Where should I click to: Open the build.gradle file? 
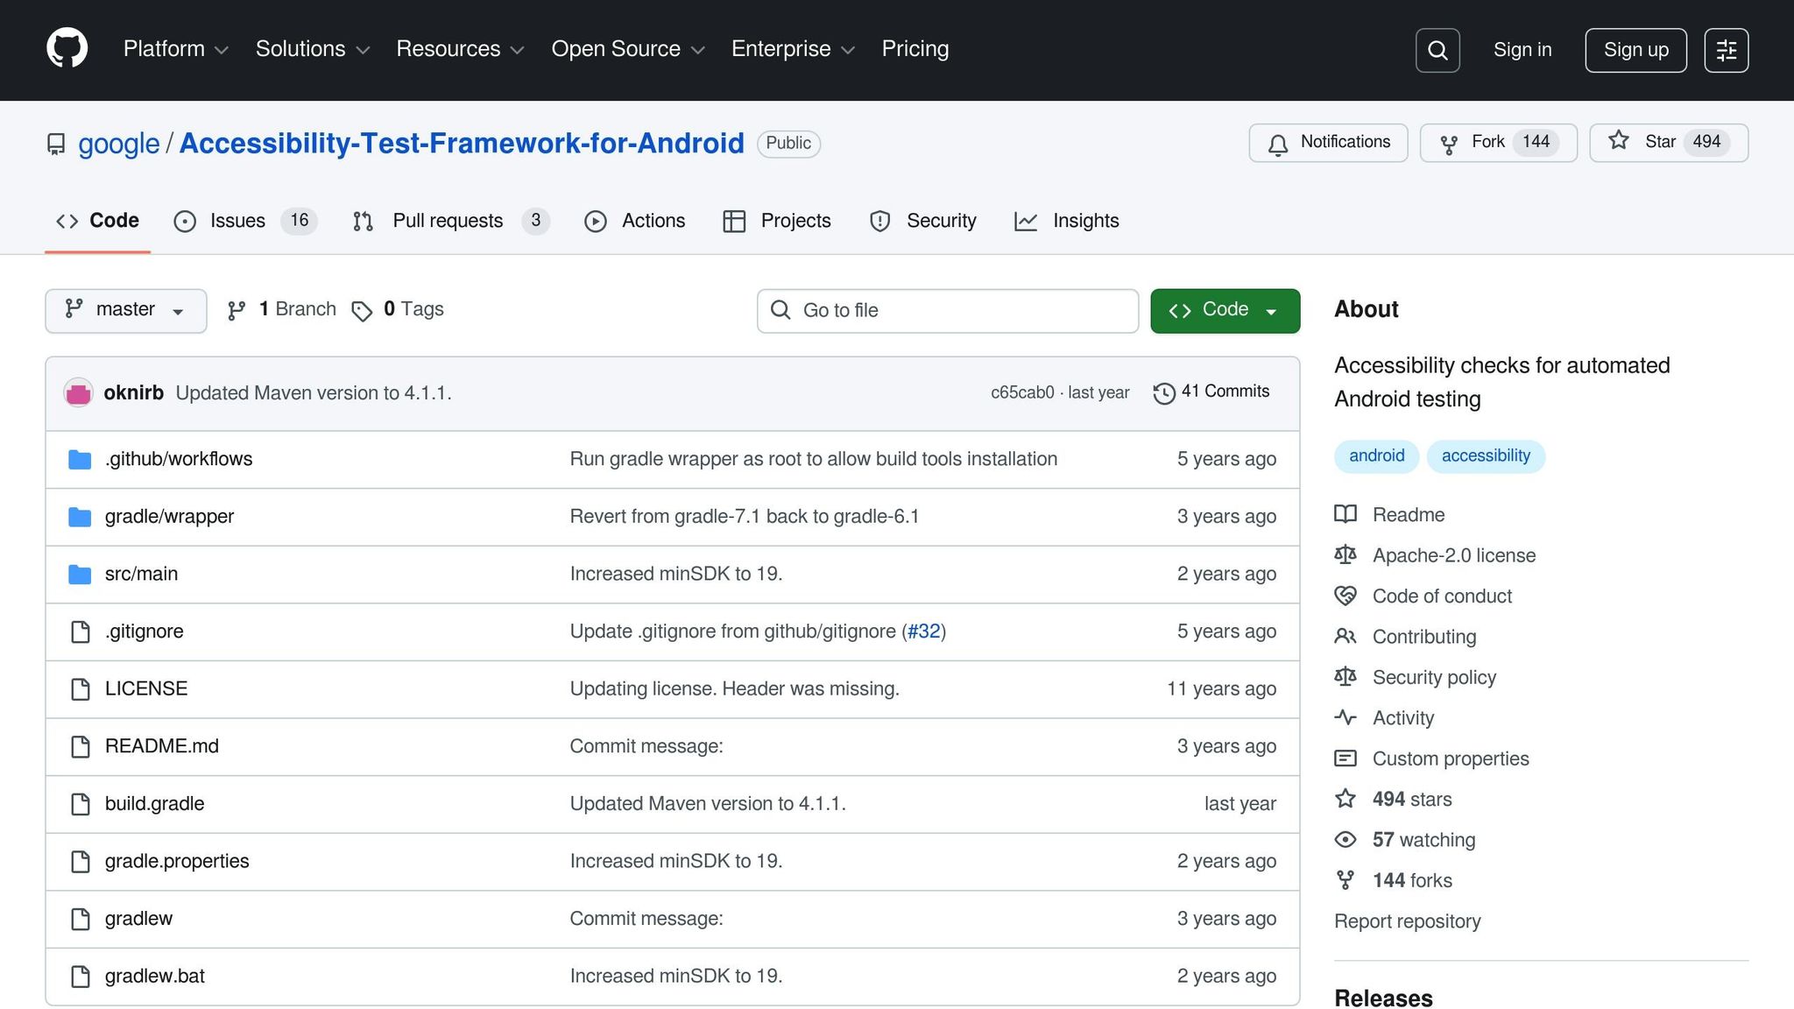pyautogui.click(x=154, y=804)
